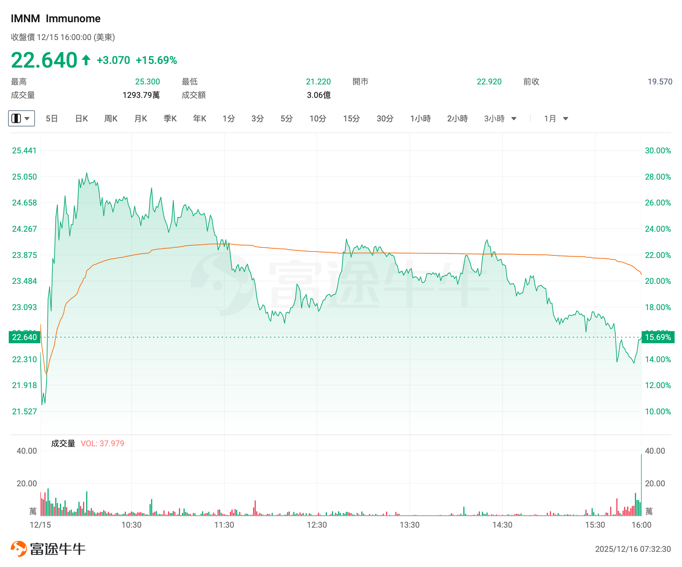Click the 15.69% change axis tag
682x567 pixels.
coord(658,337)
